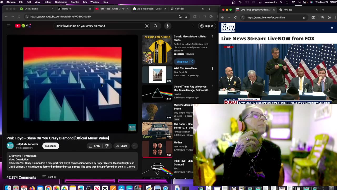
Task: Open the Mother video by Pink Floyd
Action: coord(157,149)
